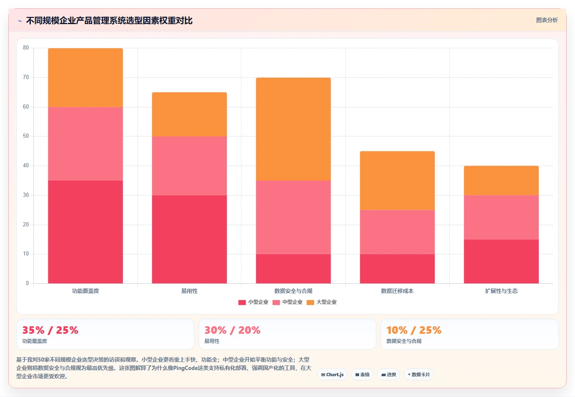Click the pink 中型企业 segment of 数据迁移成本 bar
This screenshot has height=397, width=575.
pyautogui.click(x=397, y=232)
